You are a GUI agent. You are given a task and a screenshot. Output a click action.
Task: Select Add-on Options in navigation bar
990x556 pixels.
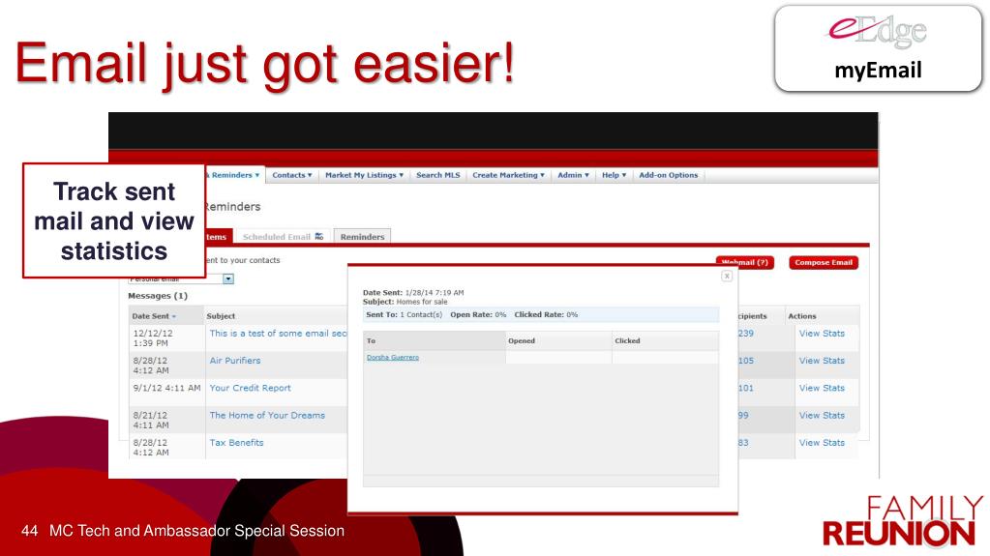(668, 175)
